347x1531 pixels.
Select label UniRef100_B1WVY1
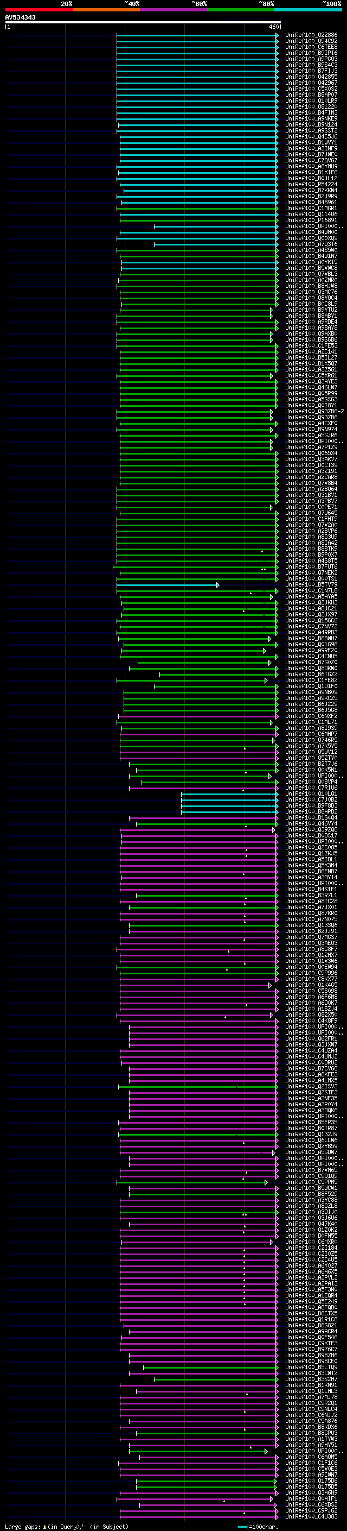pos(311,143)
